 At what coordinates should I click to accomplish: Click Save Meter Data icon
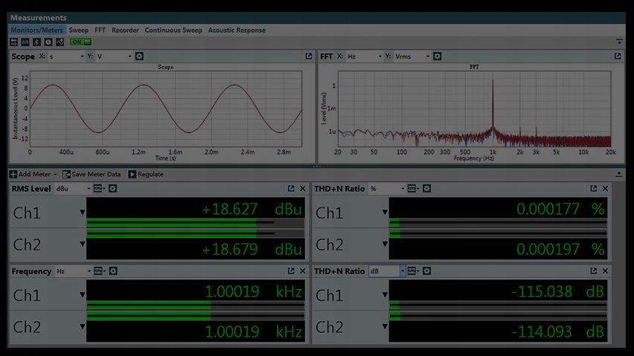(66, 175)
